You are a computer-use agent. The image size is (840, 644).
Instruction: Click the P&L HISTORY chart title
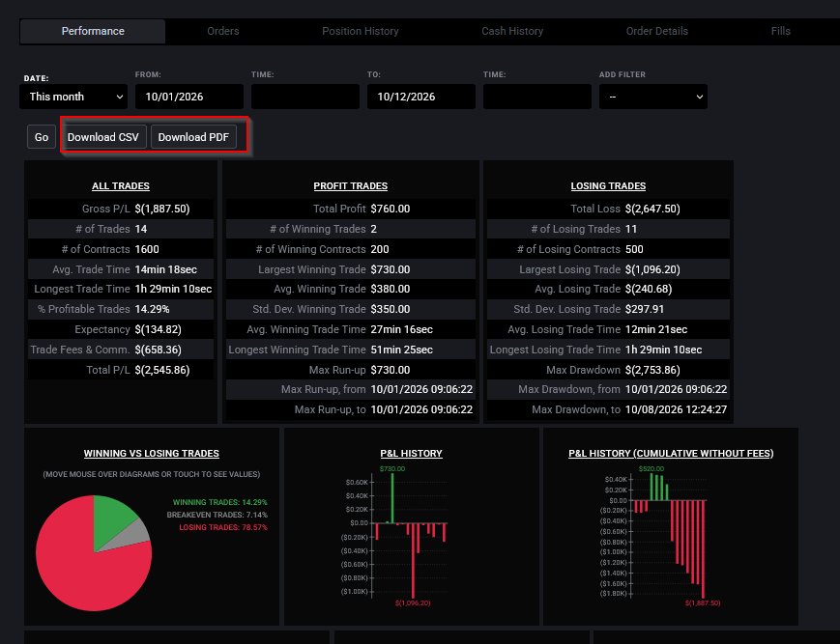412,453
